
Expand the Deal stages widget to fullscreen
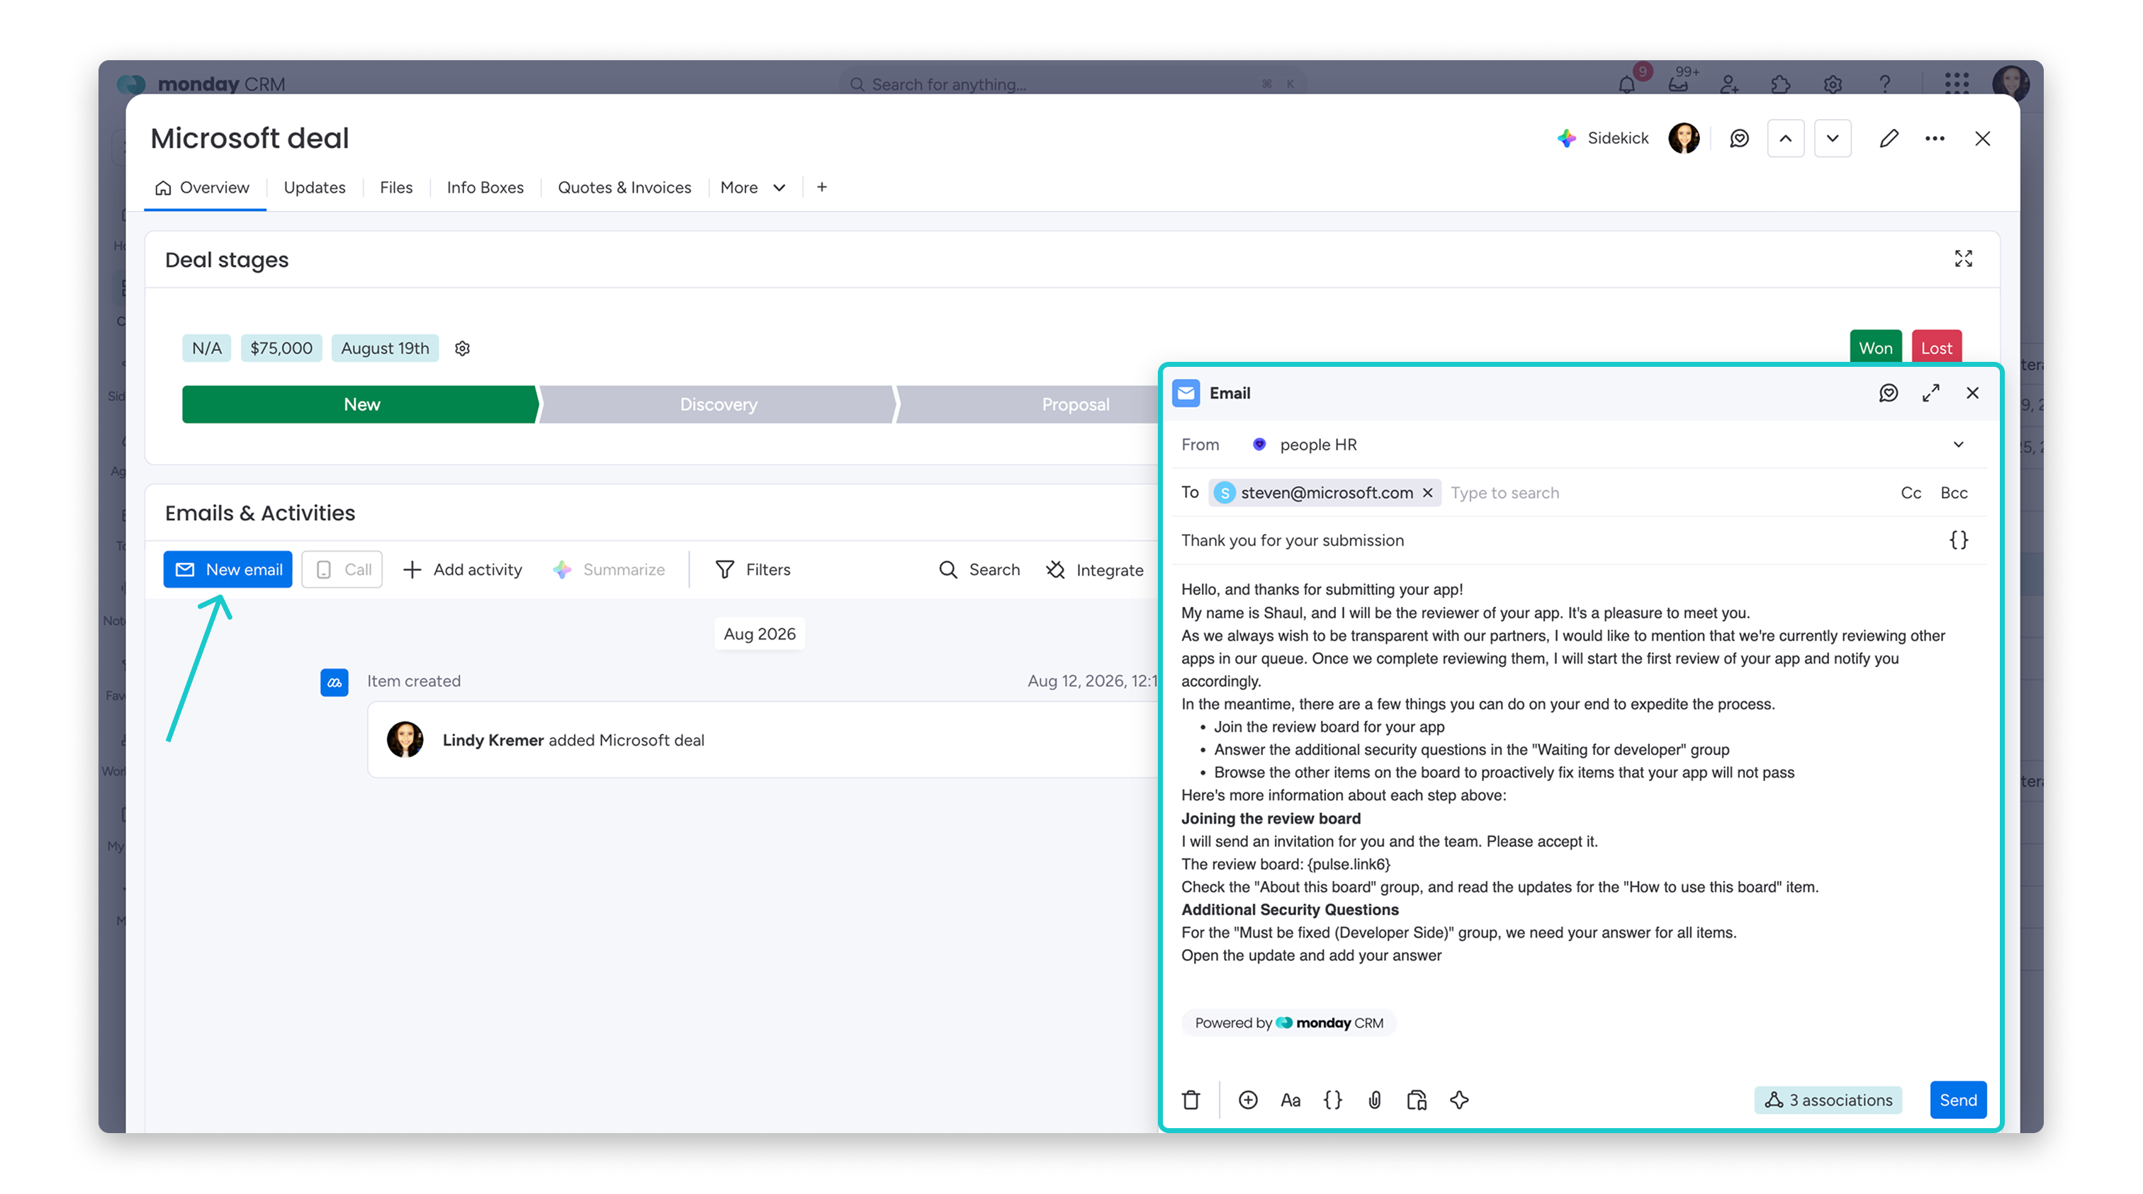click(1962, 258)
